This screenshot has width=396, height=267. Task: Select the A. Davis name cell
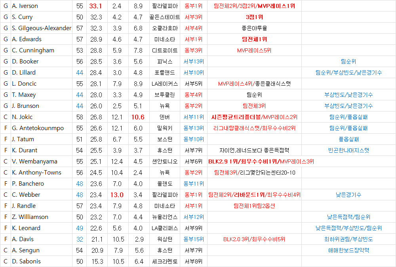tap(42, 240)
